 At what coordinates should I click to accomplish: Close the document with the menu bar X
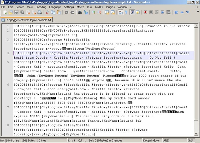tap(197, 7)
